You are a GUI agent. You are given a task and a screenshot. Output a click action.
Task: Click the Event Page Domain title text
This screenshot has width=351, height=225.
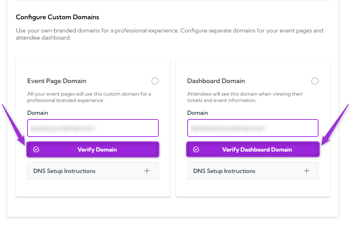(56, 81)
